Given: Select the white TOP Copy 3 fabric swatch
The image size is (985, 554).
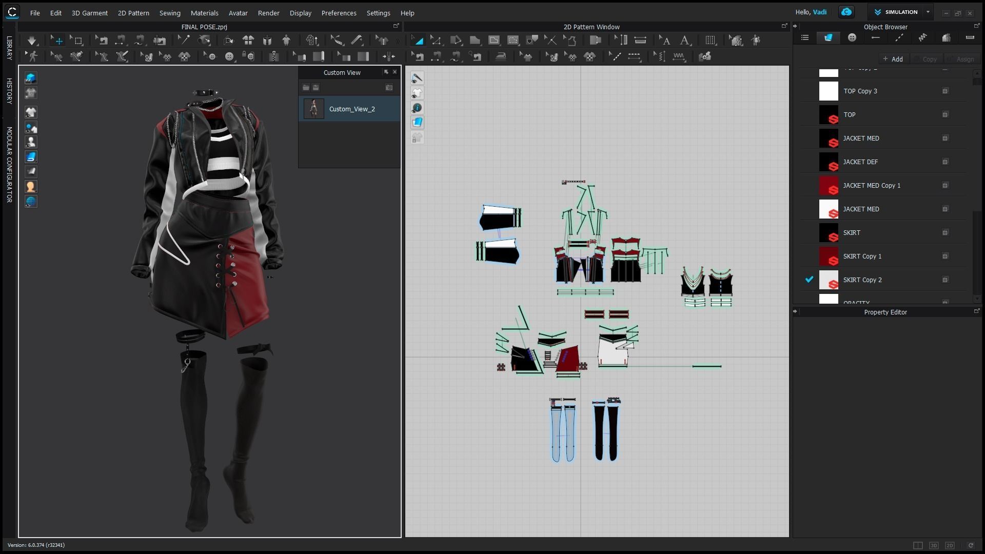Looking at the screenshot, I should click(829, 91).
